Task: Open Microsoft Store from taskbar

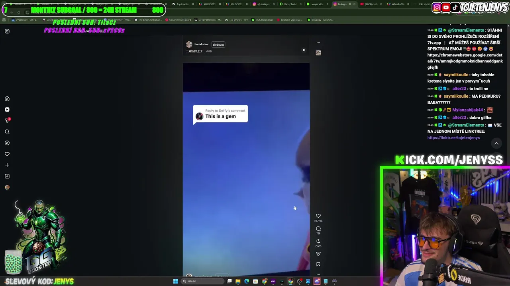Action: 255,281
